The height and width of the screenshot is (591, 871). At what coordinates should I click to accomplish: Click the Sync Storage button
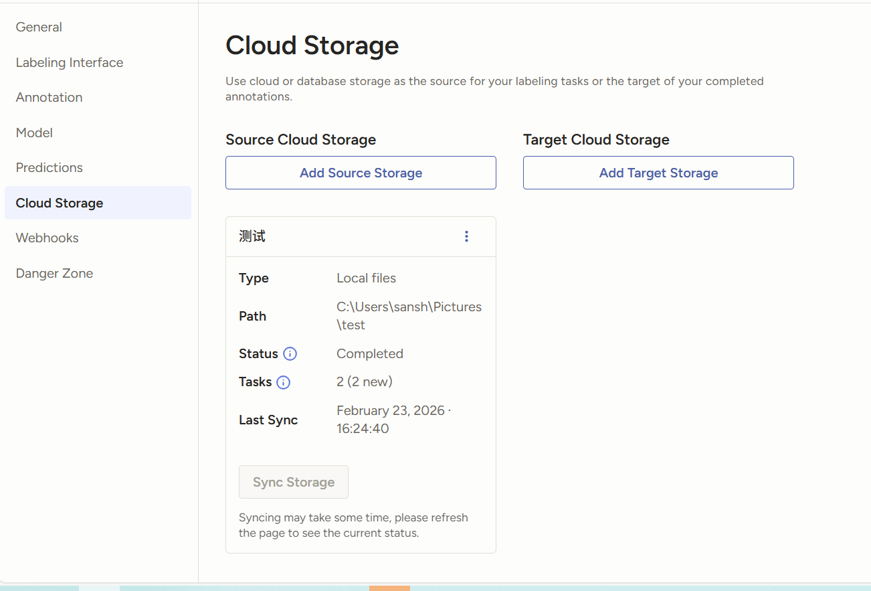pos(294,482)
